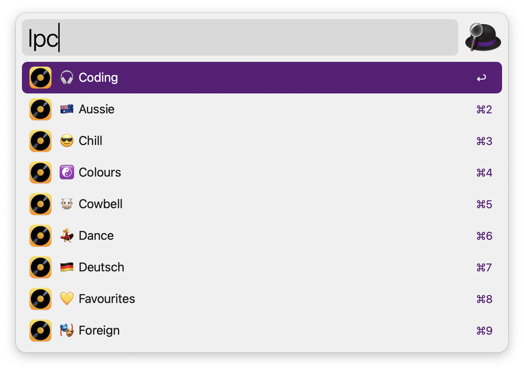
Task: Click the theatre masks icon
Action: pyautogui.click(x=67, y=330)
